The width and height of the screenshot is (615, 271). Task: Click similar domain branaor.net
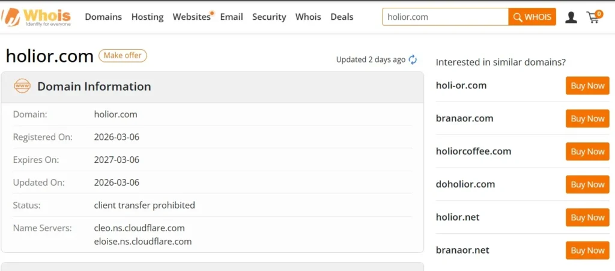(x=462, y=250)
